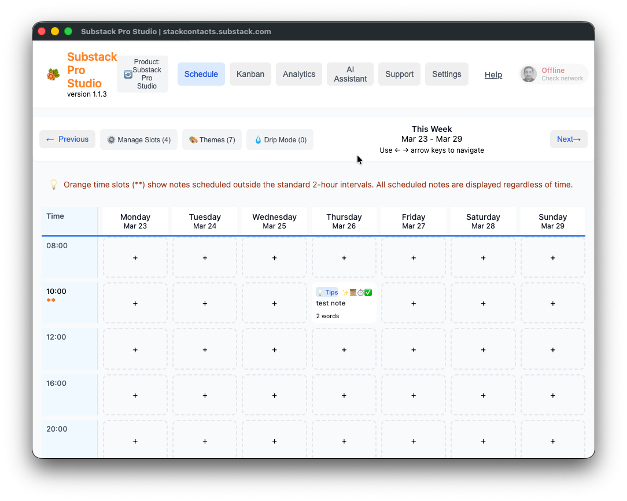
Task: Add a note Tuesday at 16:00
Action: (x=205, y=395)
